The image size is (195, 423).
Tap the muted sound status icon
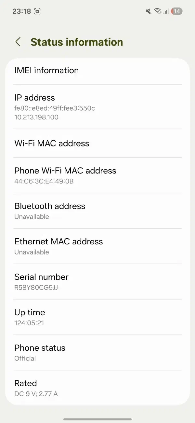point(148,11)
